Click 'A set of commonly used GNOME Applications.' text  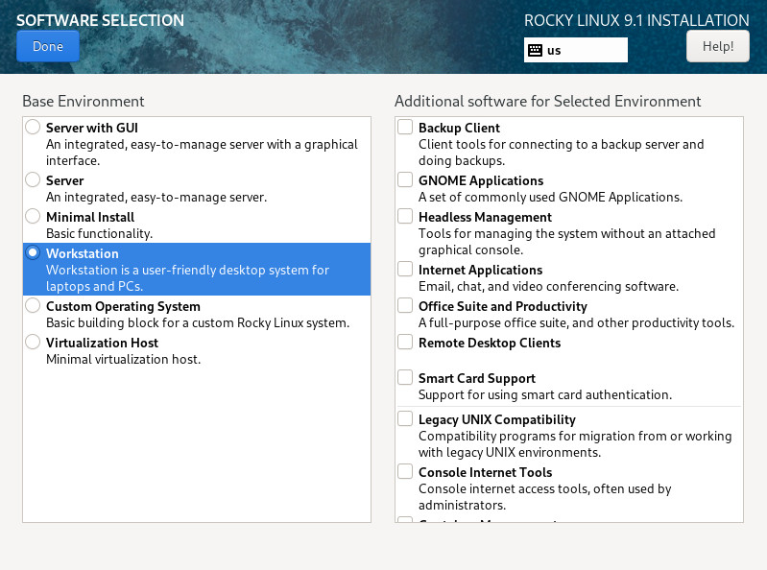coord(550,198)
